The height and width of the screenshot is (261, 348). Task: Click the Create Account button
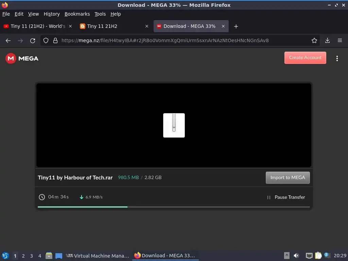coord(305,58)
